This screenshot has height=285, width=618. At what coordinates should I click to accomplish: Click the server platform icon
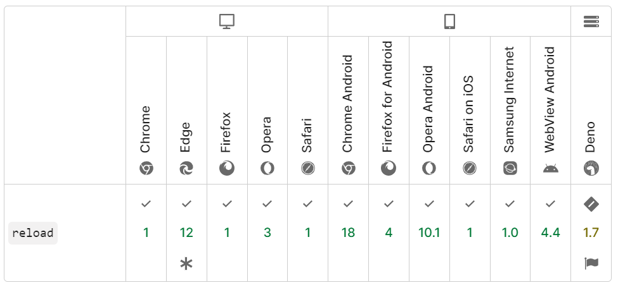(x=591, y=21)
